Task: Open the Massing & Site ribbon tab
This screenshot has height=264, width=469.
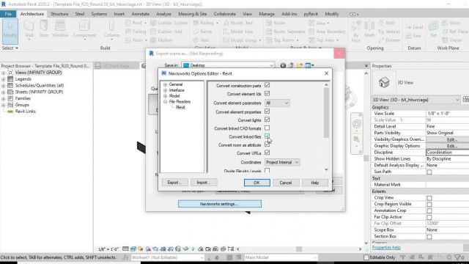Action: (192, 14)
